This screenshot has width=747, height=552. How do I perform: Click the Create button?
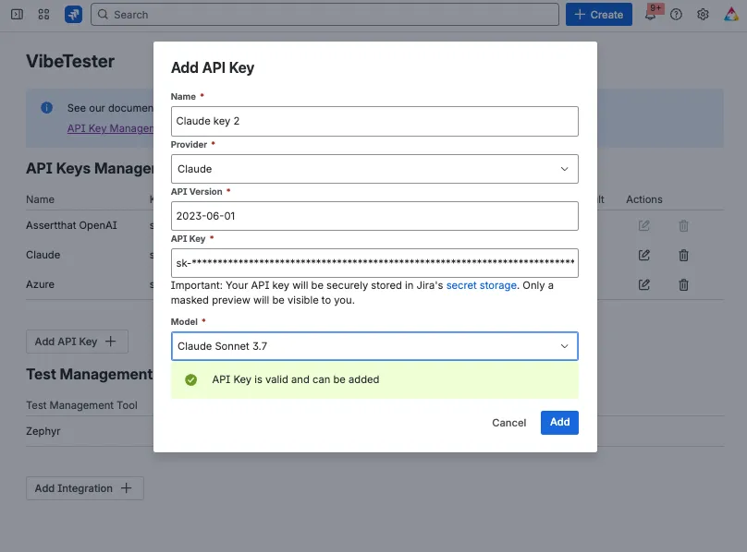pyautogui.click(x=599, y=14)
